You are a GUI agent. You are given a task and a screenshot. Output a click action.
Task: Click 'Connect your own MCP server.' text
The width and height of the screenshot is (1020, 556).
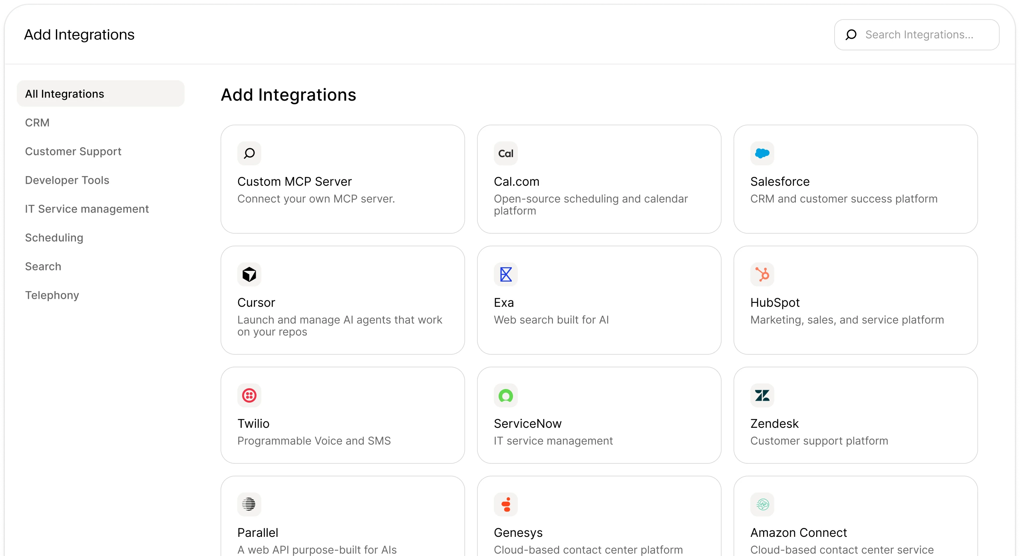tap(316, 199)
